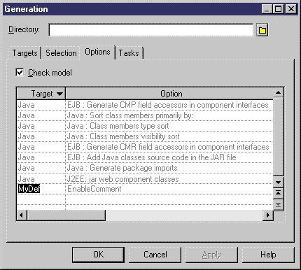The height and width of the screenshot is (270, 301).
Task: Click into the Directory input field
Action: [151, 30]
